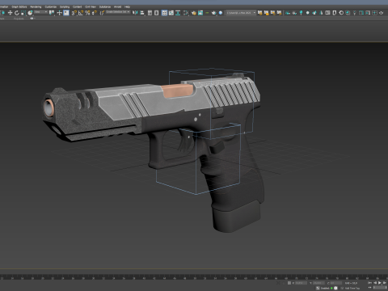Image resolution: width=388 pixels, height=291 pixels.
Task: Open the Help menu
Action: click(127, 6)
